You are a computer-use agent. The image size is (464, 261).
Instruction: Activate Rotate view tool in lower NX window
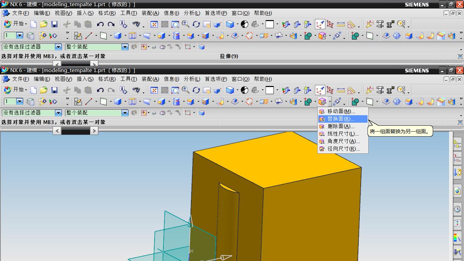pyautogui.click(x=196, y=90)
